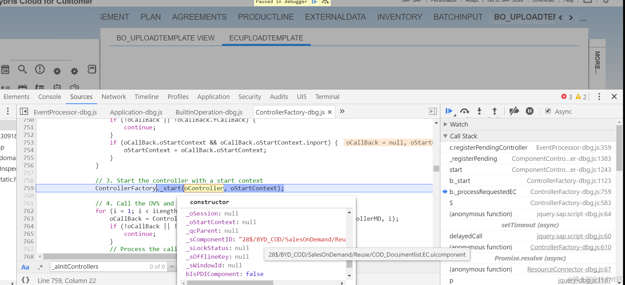Screen dimensions: 625x285
Task: Toggle pause on exceptions
Action: coord(530,111)
